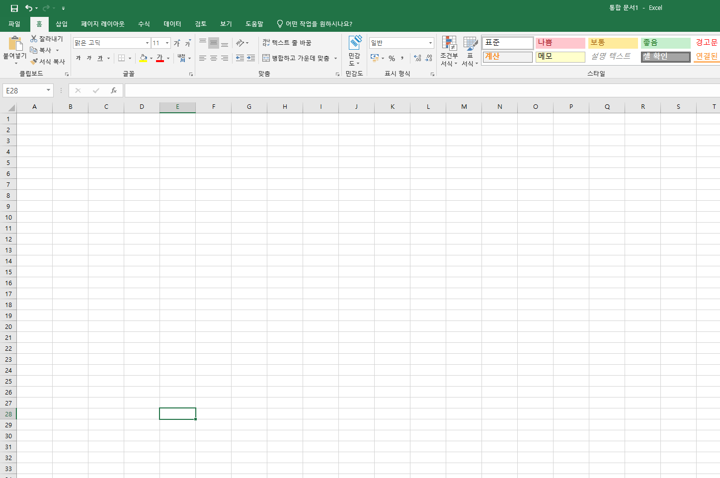
Task: Open 표 서식 format as table
Action: point(470,51)
